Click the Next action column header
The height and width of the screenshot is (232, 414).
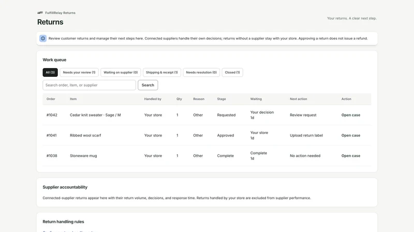299,99
